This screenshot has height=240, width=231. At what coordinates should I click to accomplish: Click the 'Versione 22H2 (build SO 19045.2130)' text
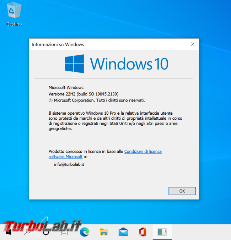tap(84, 94)
